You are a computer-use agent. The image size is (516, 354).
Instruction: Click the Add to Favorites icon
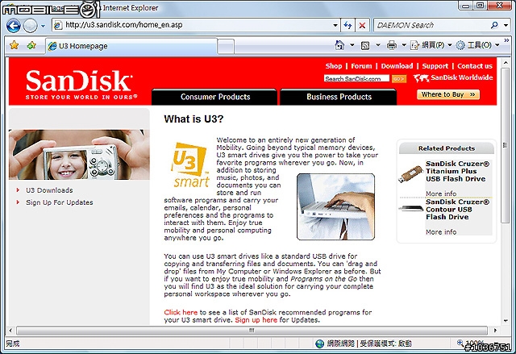tap(31, 45)
